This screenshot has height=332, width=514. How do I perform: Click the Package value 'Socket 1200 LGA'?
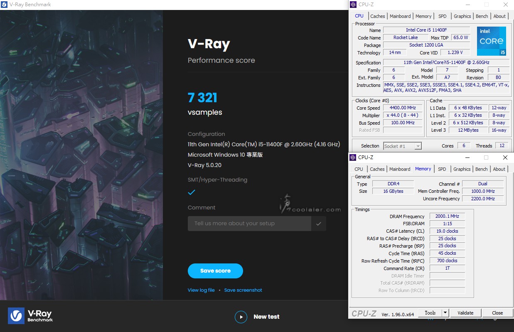(x=426, y=45)
